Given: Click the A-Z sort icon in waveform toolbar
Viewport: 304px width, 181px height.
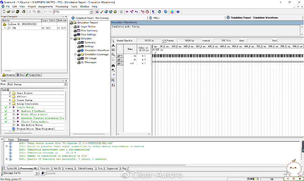Looking at the screenshot, I should coord(113,85).
